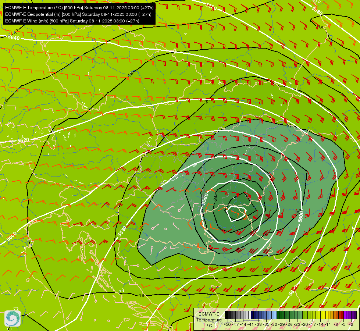360x331 pixels.
Task: Select the ECMWF-E Geopotential title line
Action: point(78,14)
